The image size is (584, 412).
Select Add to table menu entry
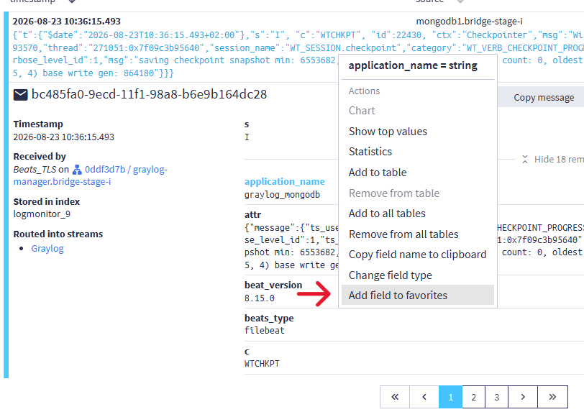(x=378, y=173)
